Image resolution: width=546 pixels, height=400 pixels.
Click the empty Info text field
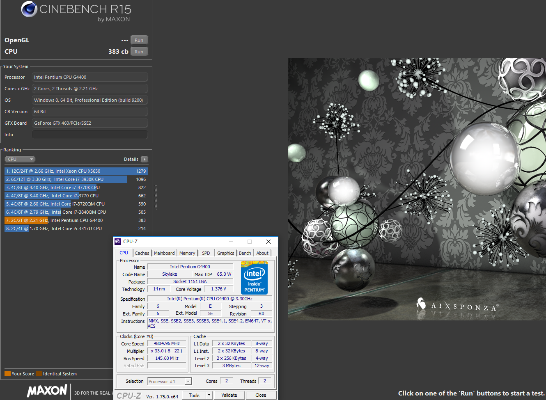pyautogui.click(x=89, y=135)
